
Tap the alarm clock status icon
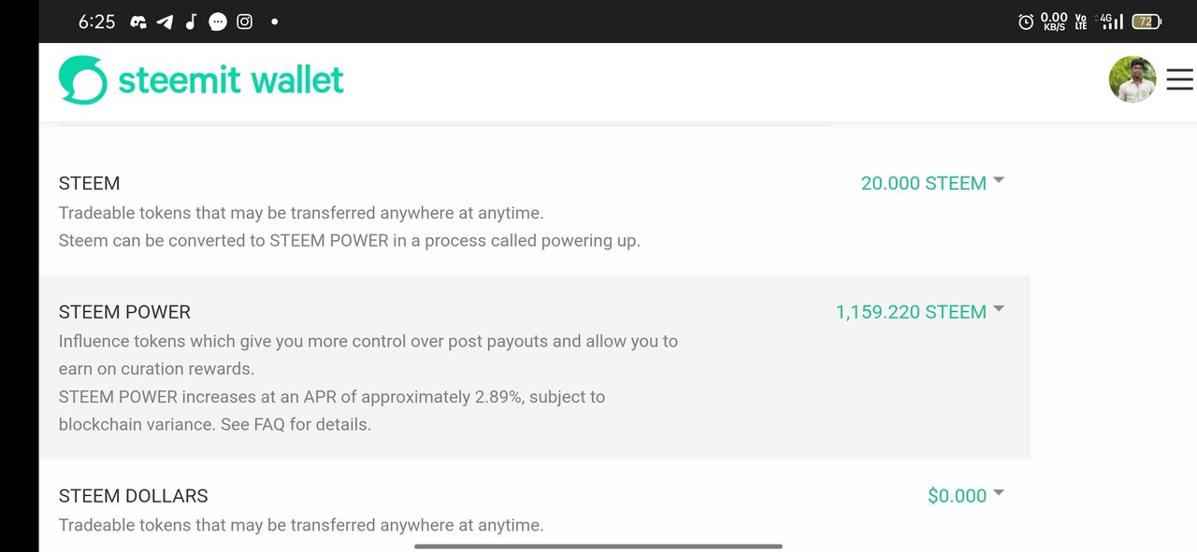tap(1025, 21)
